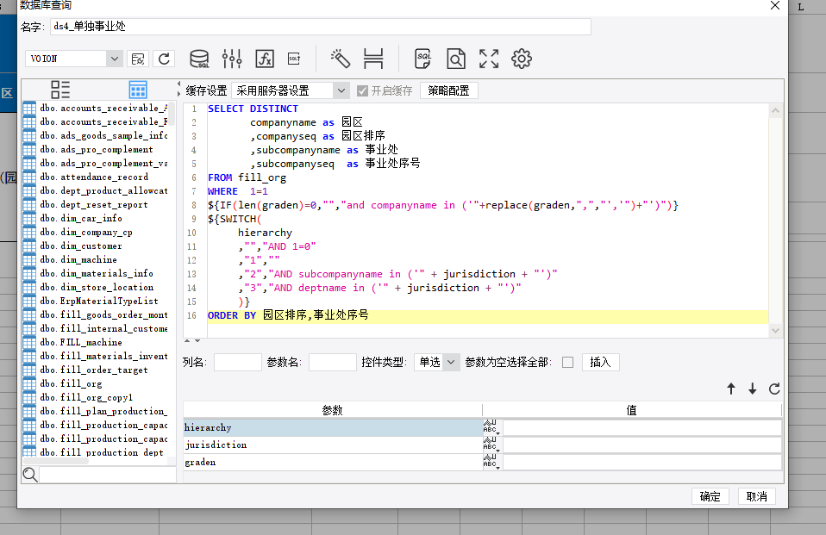Click type icon for graden parameter
Viewport: 826px width, 535px height.
pyautogui.click(x=491, y=462)
